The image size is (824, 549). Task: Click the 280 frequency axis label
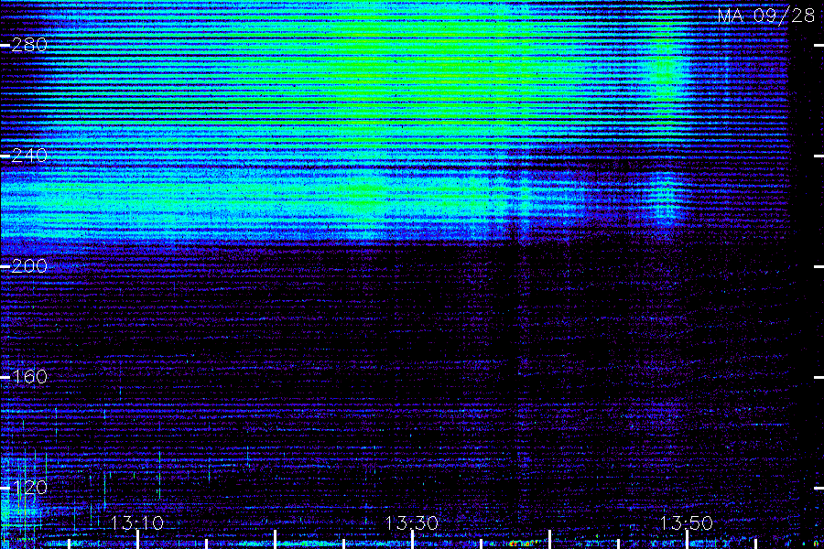click(x=29, y=45)
